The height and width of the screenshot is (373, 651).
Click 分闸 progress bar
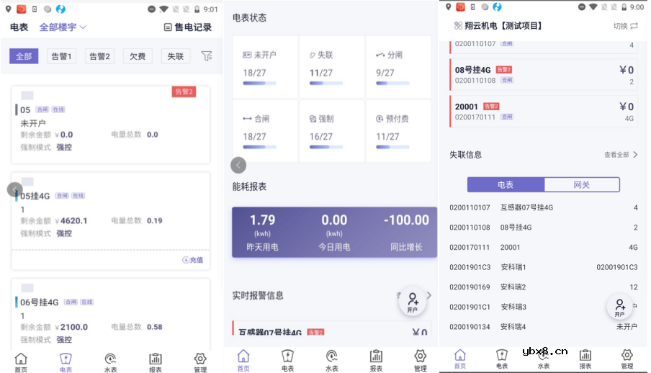pyautogui.click(x=392, y=83)
